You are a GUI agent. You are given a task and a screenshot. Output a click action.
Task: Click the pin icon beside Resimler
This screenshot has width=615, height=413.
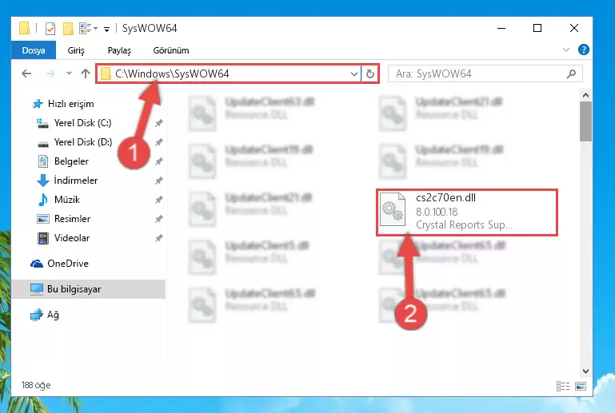[158, 219]
